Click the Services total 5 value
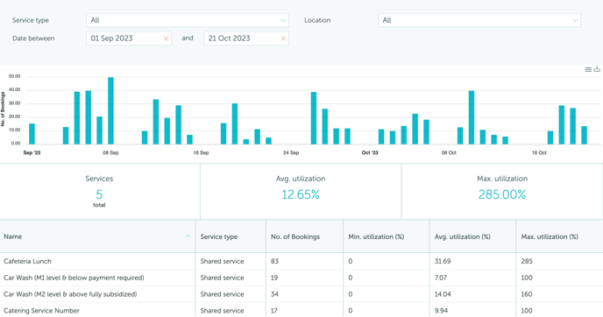 pyautogui.click(x=99, y=194)
